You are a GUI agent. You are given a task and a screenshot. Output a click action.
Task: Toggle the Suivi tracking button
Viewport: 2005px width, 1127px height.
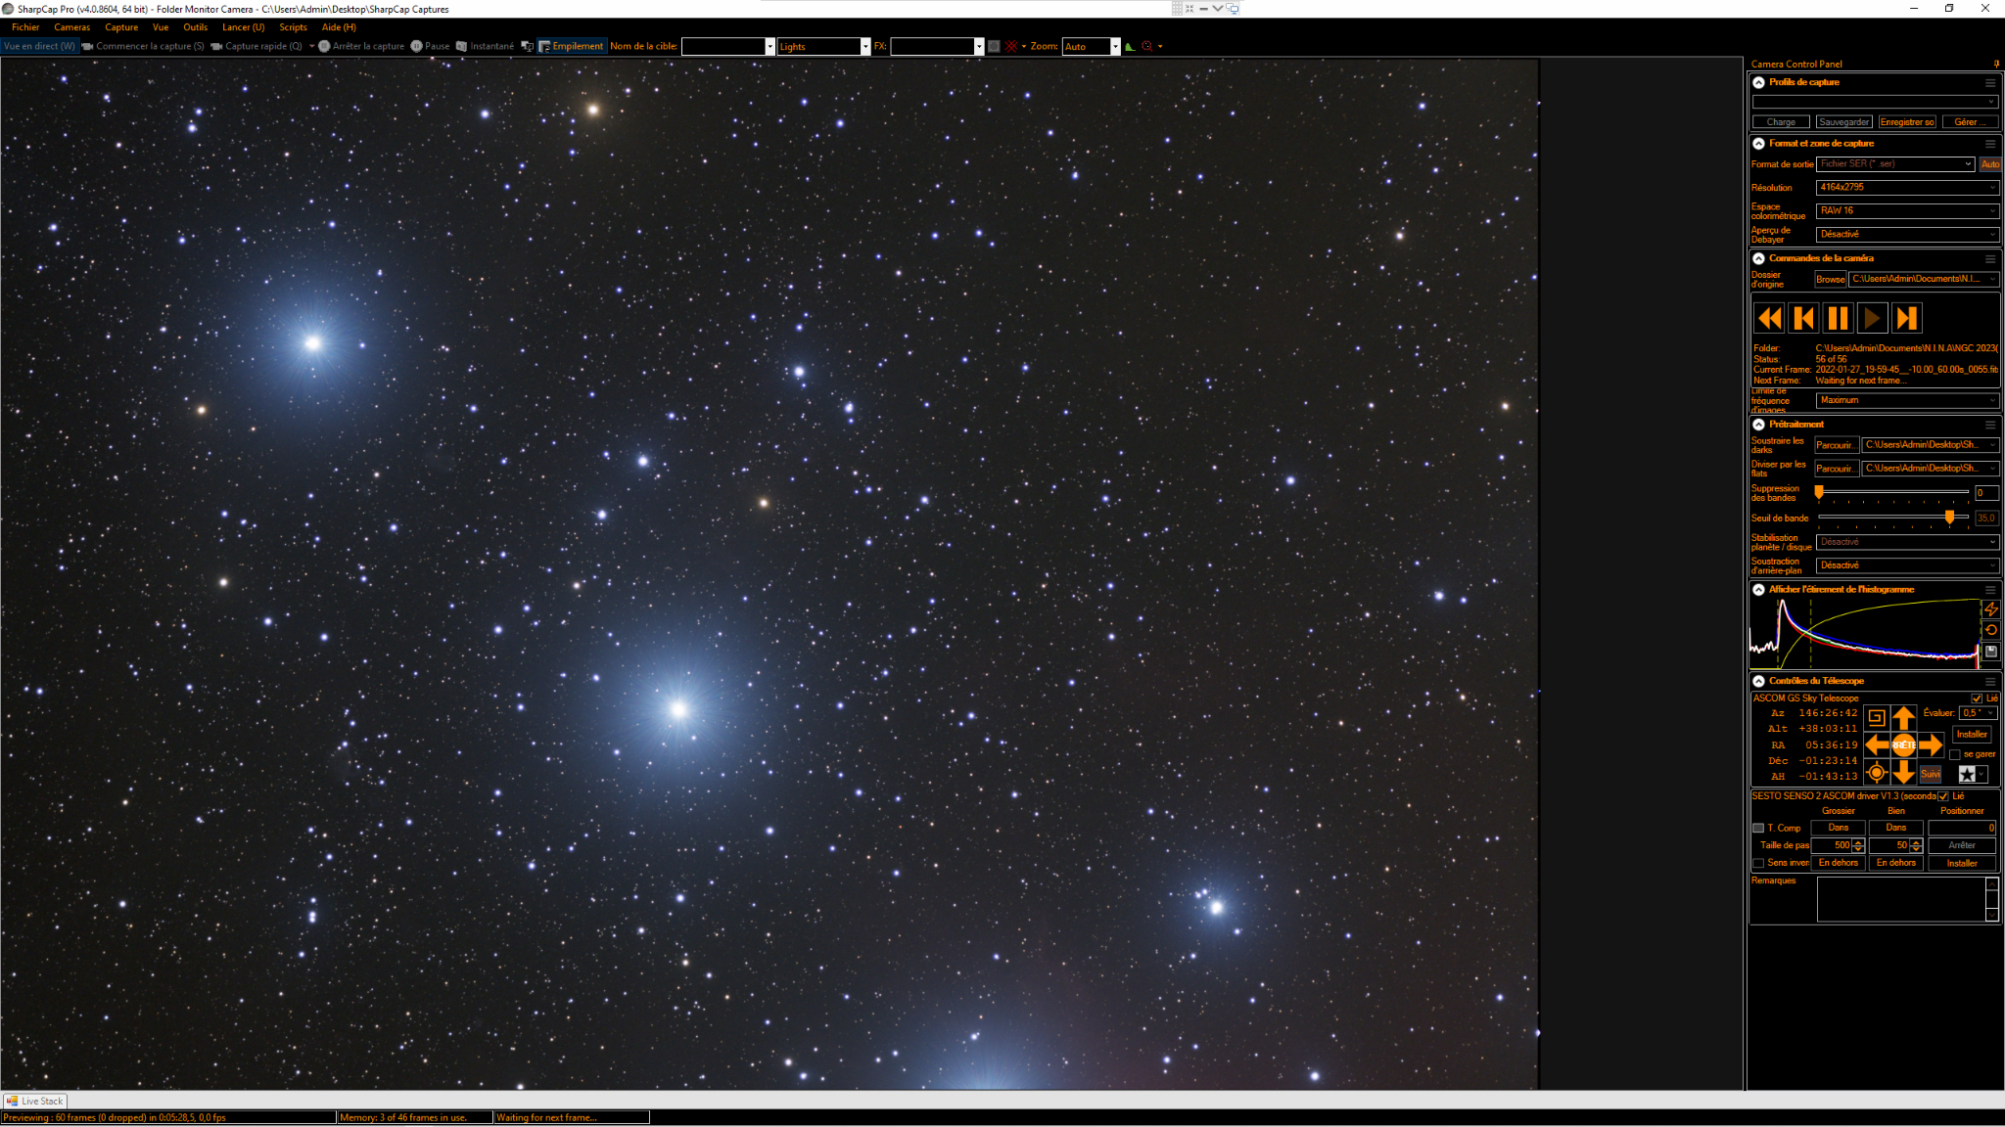[1931, 774]
